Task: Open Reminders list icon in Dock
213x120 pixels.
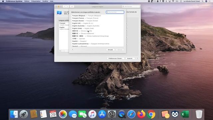Action: [43, 114]
